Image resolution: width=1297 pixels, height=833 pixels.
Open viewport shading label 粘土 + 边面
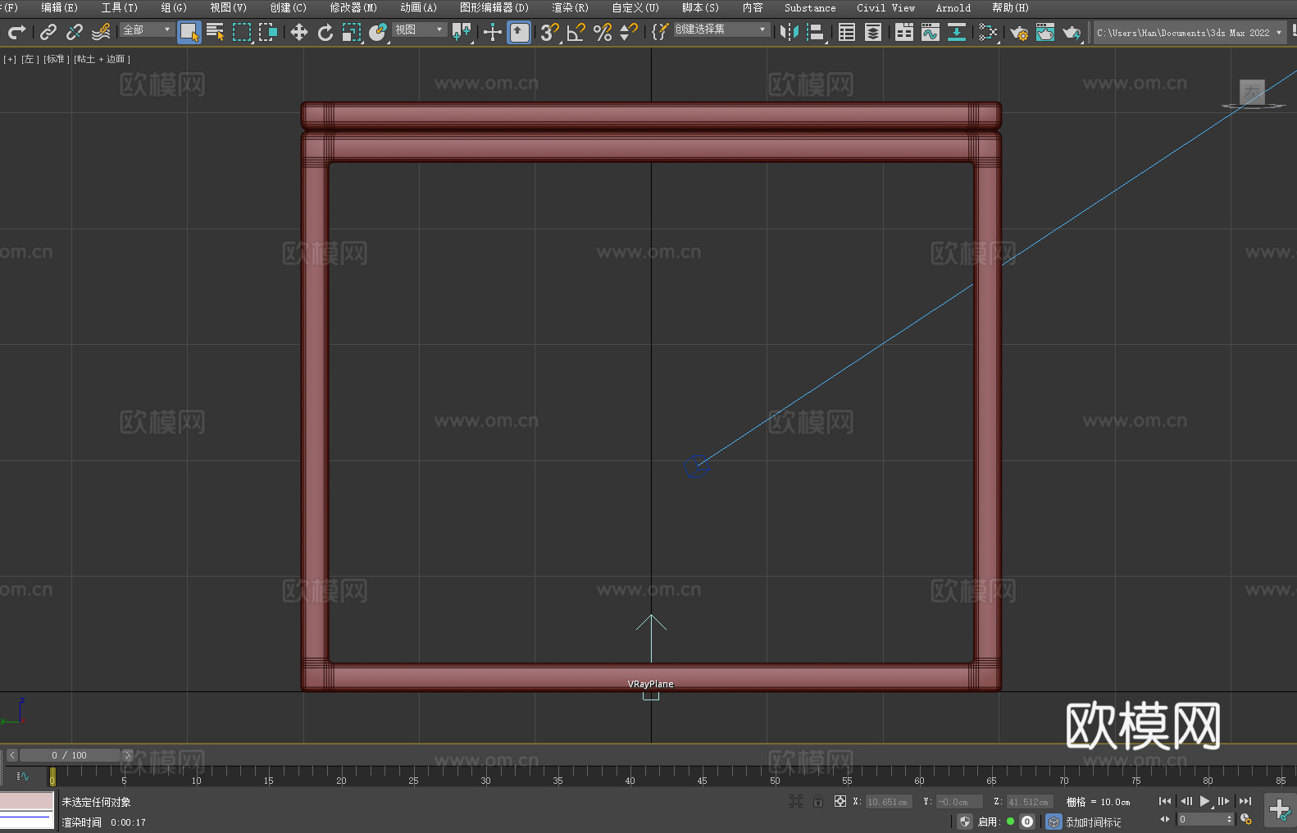point(102,59)
